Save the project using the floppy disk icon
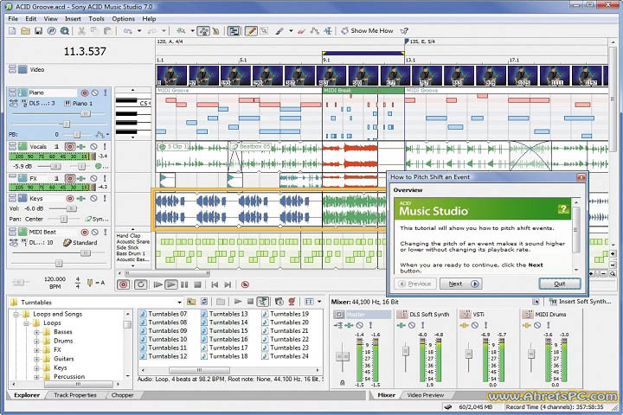 pyautogui.click(x=39, y=31)
